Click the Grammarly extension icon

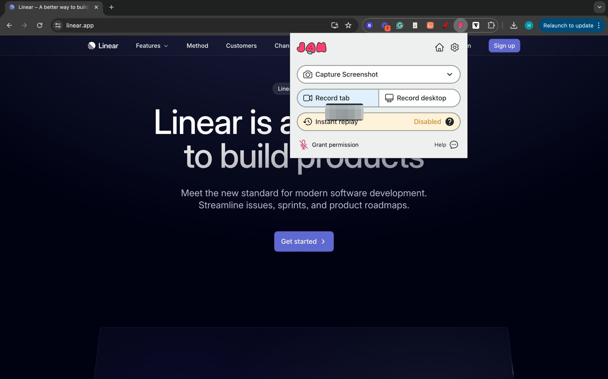point(400,25)
